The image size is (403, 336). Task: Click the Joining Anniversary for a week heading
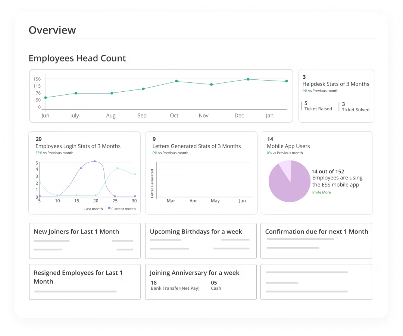pyautogui.click(x=194, y=273)
